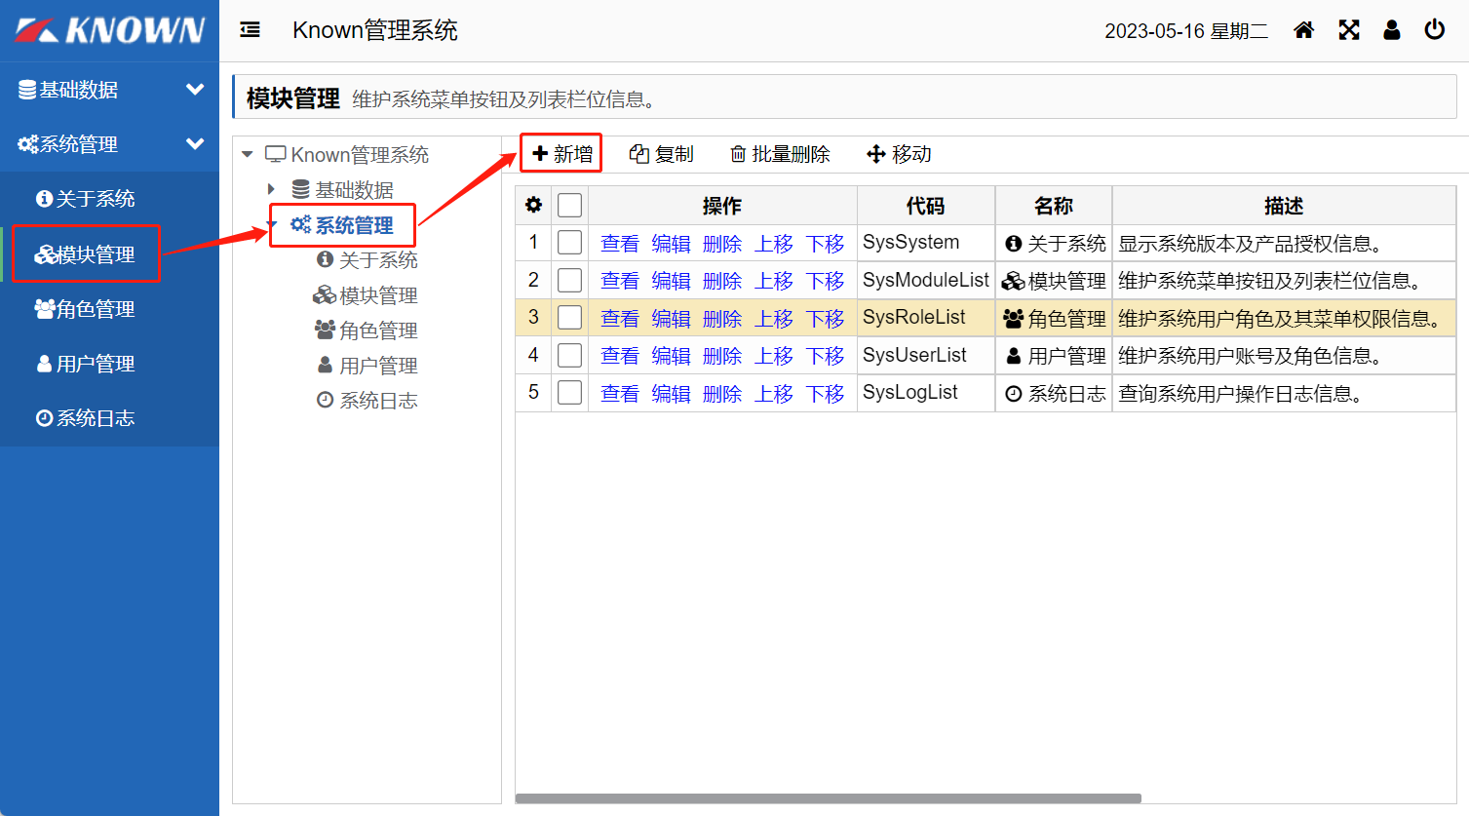Viewport: 1469px width, 816px height.
Task: Collapse the sidebar 基础数据 chevron
Action: click(x=195, y=90)
